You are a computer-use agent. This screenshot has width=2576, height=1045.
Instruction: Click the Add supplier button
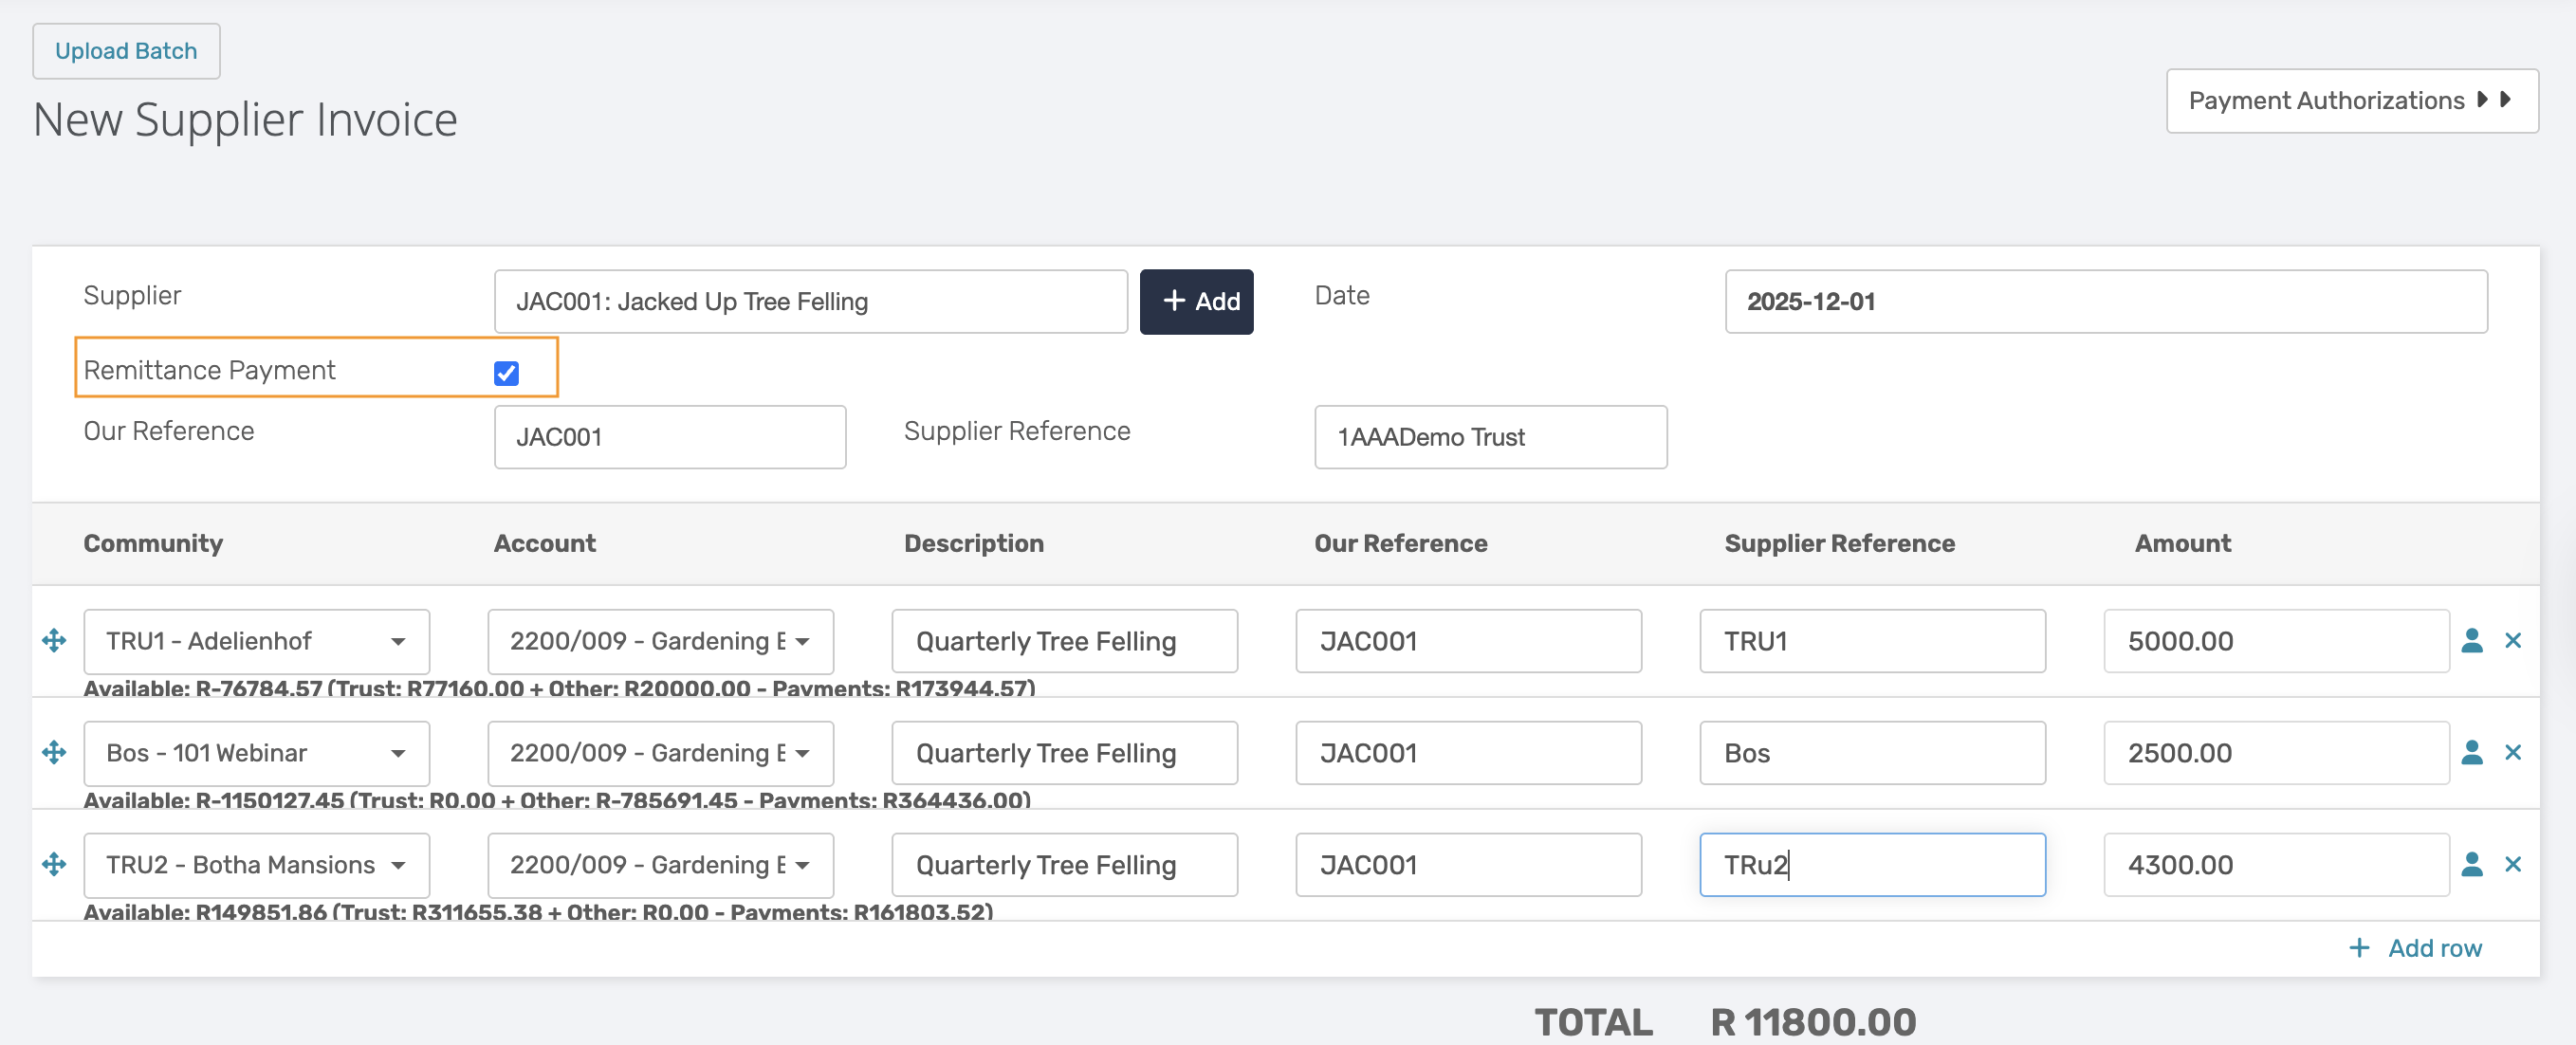coord(1196,301)
